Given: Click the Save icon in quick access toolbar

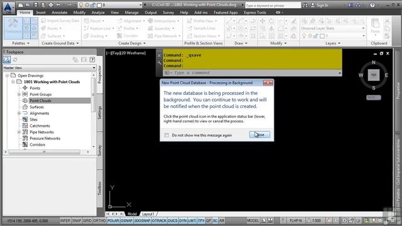Looking at the screenshot, I should click(x=36, y=5).
